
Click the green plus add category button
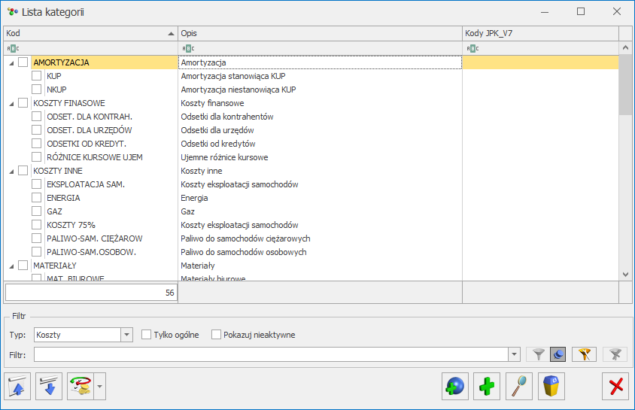487,387
